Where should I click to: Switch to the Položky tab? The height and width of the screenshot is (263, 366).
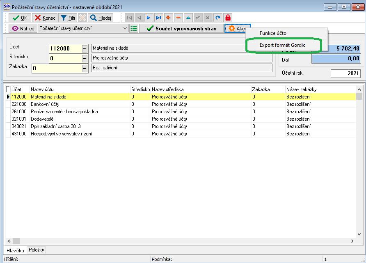click(x=36, y=250)
